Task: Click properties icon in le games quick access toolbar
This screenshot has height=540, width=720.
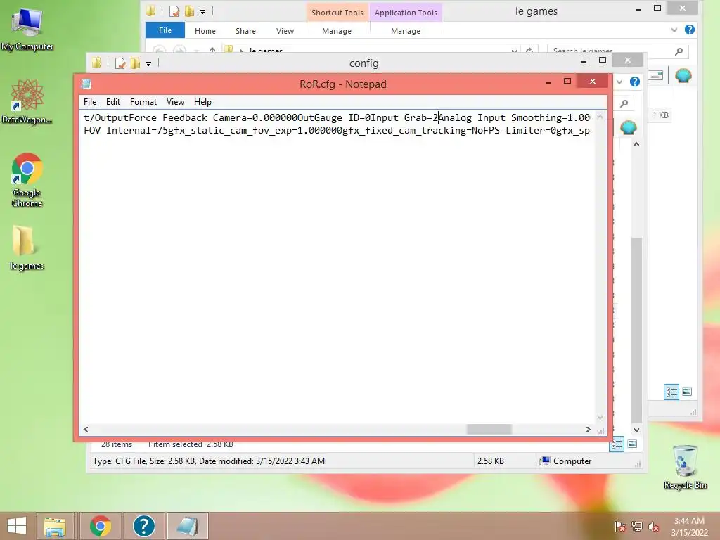Action: point(174,11)
